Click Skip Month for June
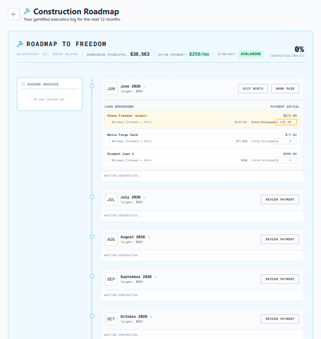The width and height of the screenshot is (321, 339). pyautogui.click(x=253, y=89)
